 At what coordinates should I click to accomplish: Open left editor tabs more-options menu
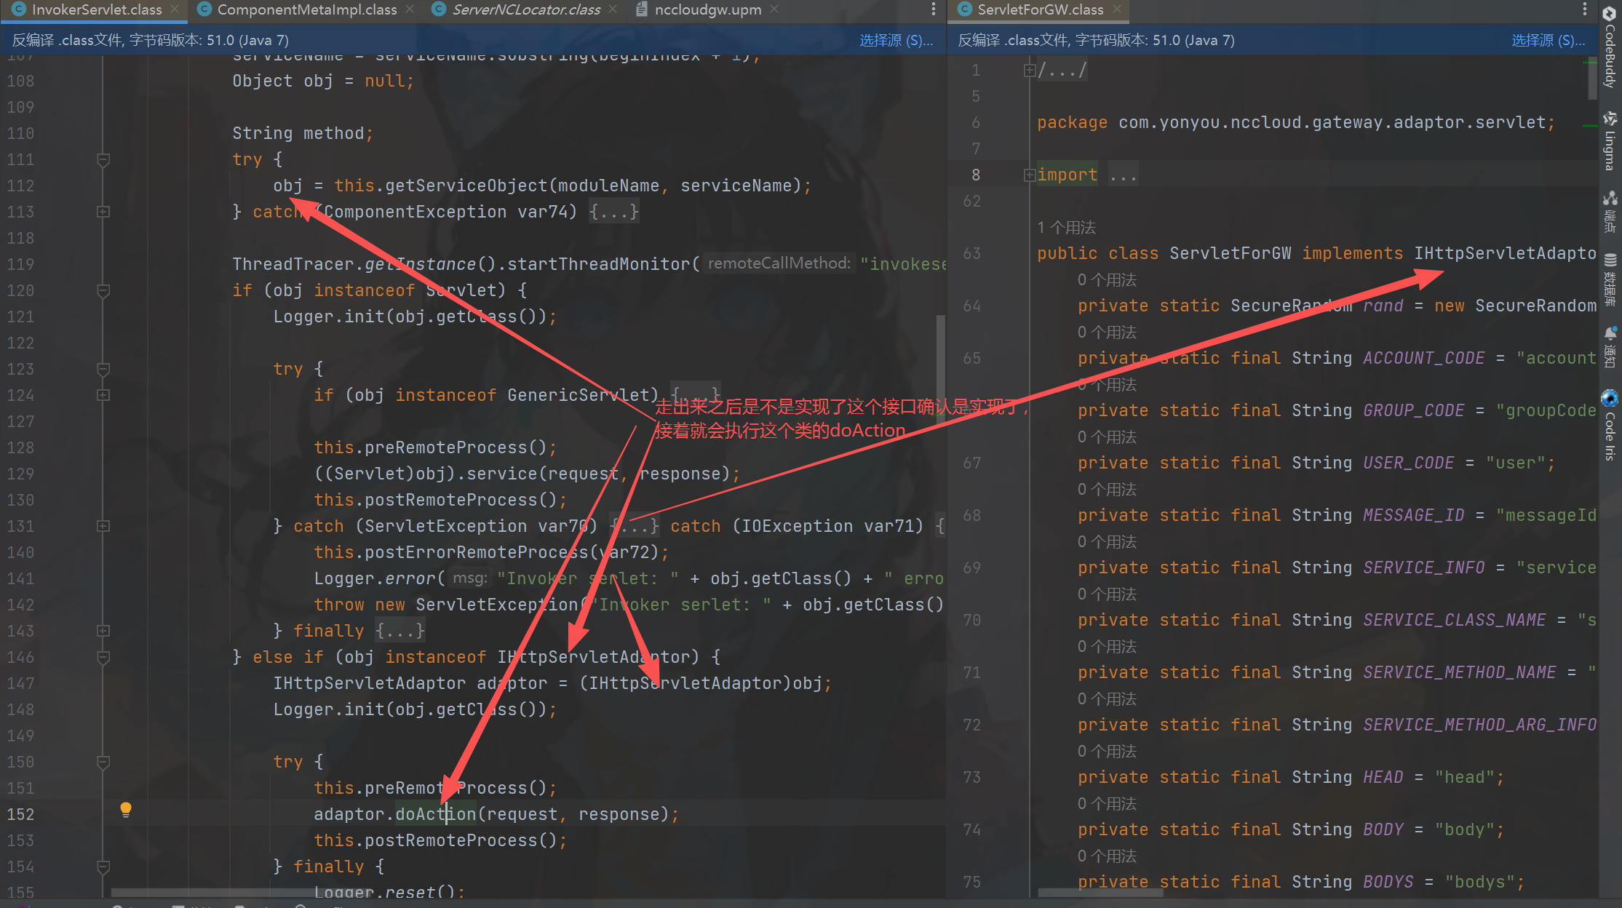tap(934, 9)
